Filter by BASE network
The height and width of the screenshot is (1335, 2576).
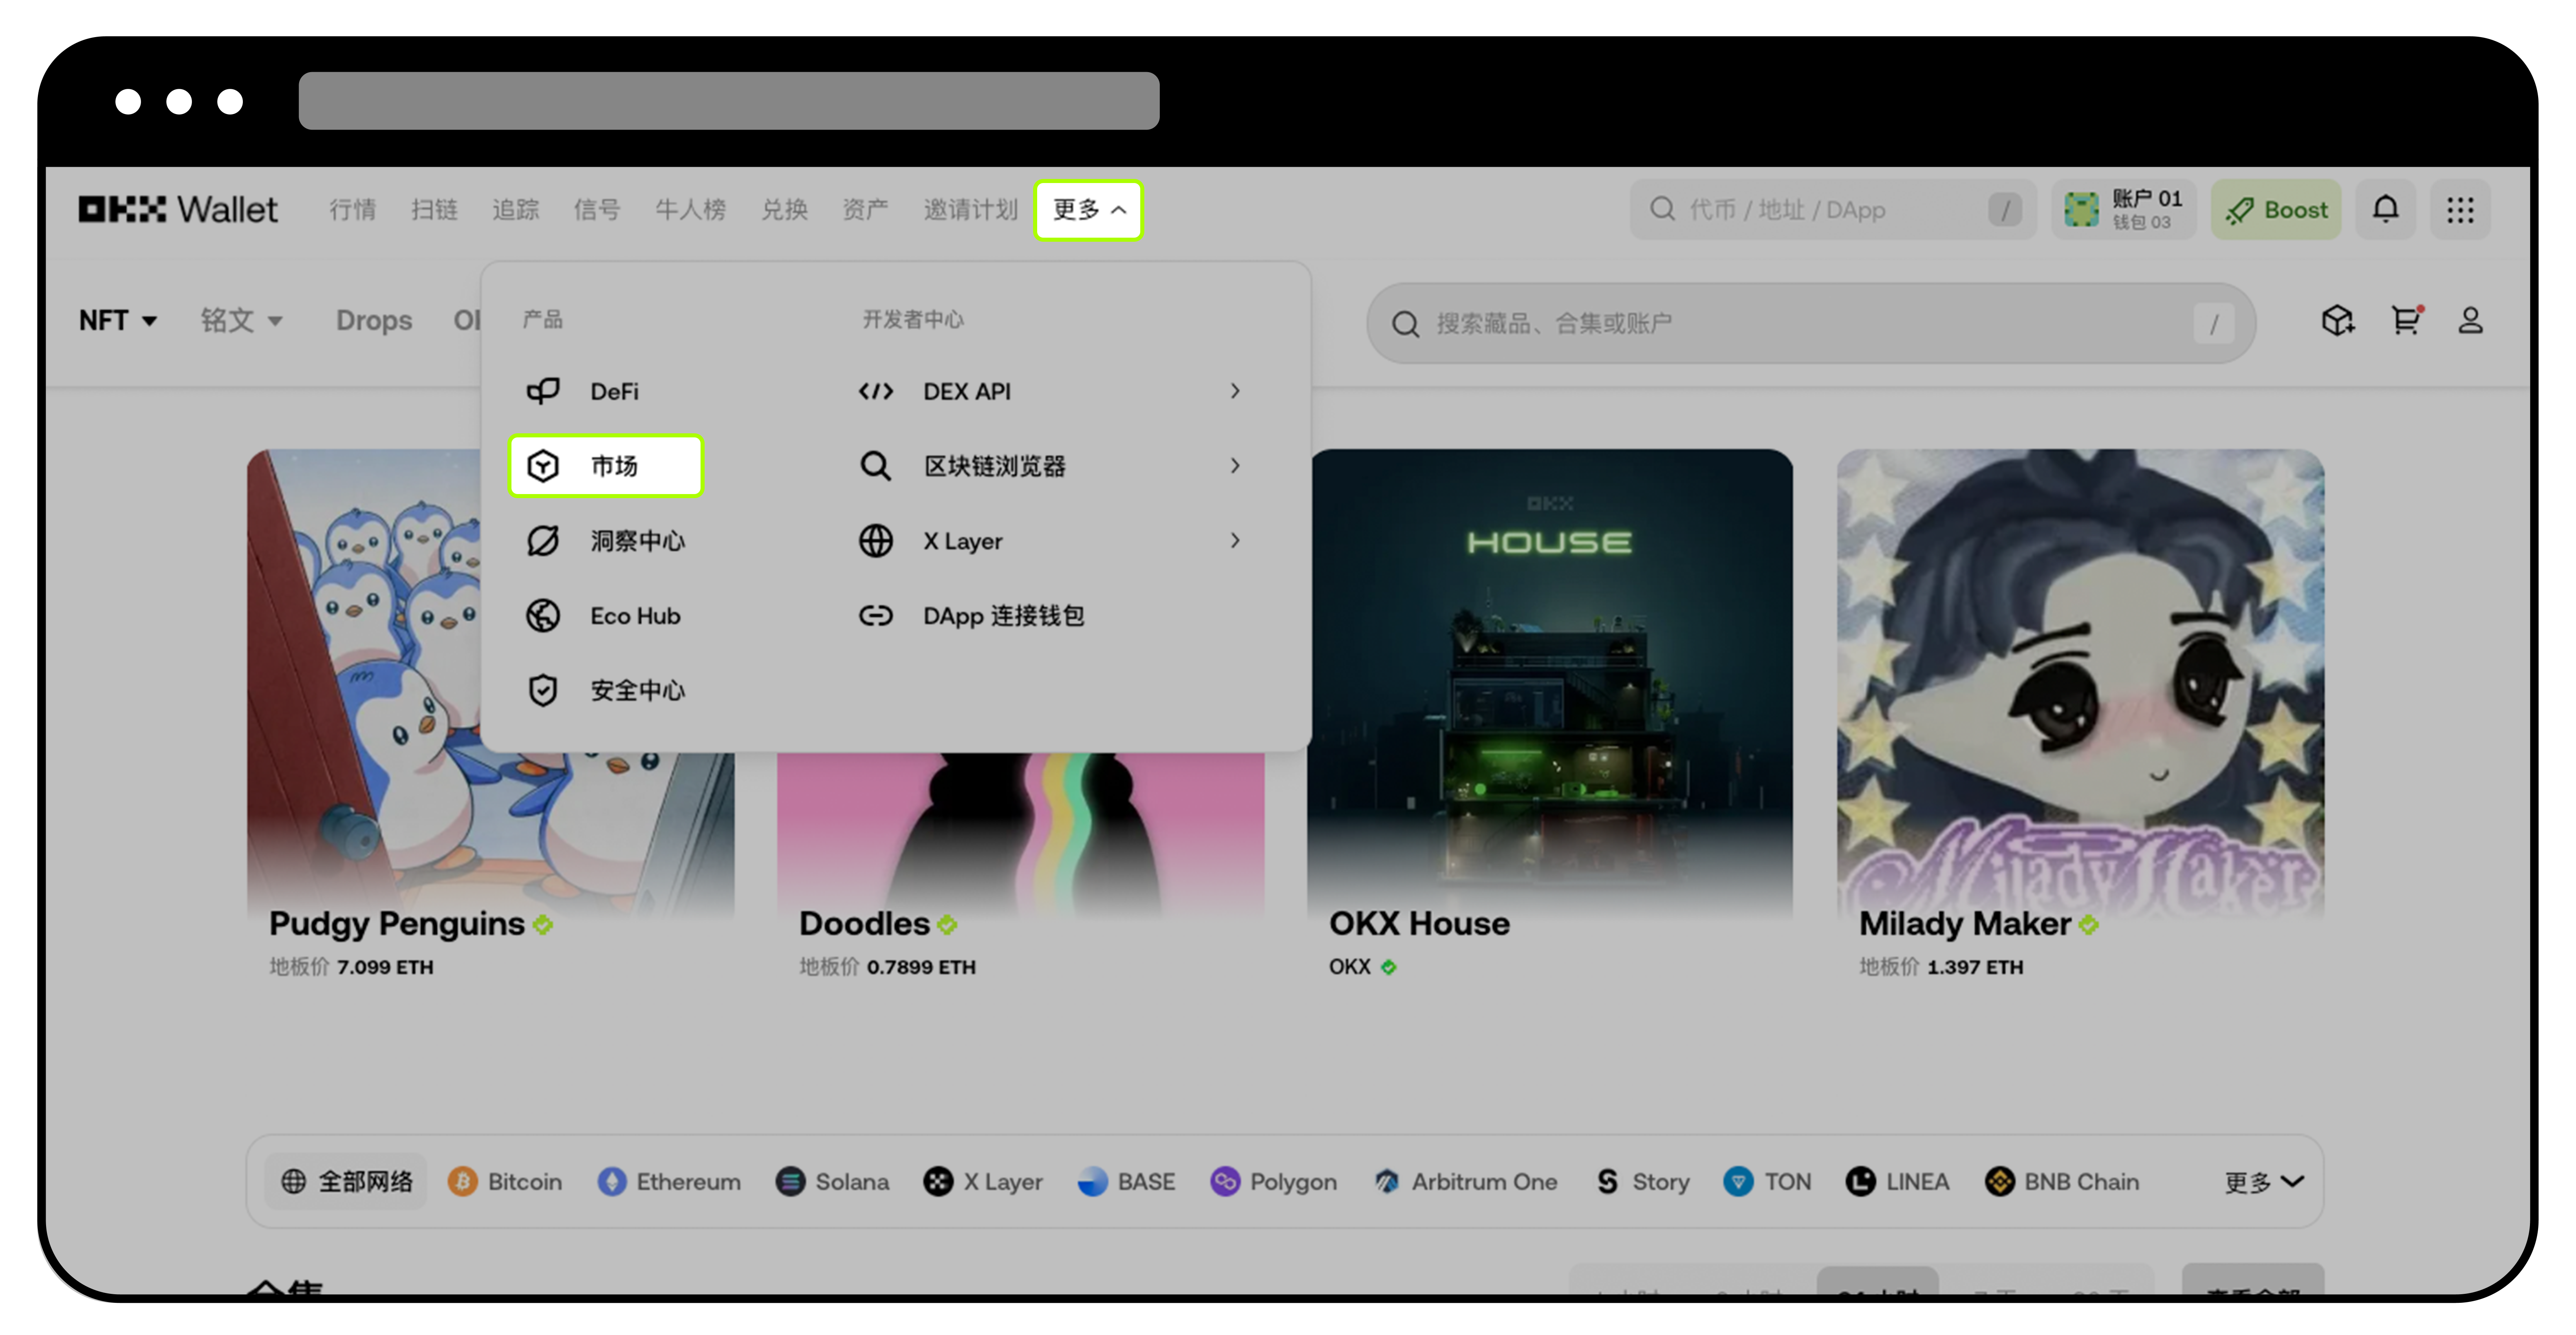[1126, 1182]
